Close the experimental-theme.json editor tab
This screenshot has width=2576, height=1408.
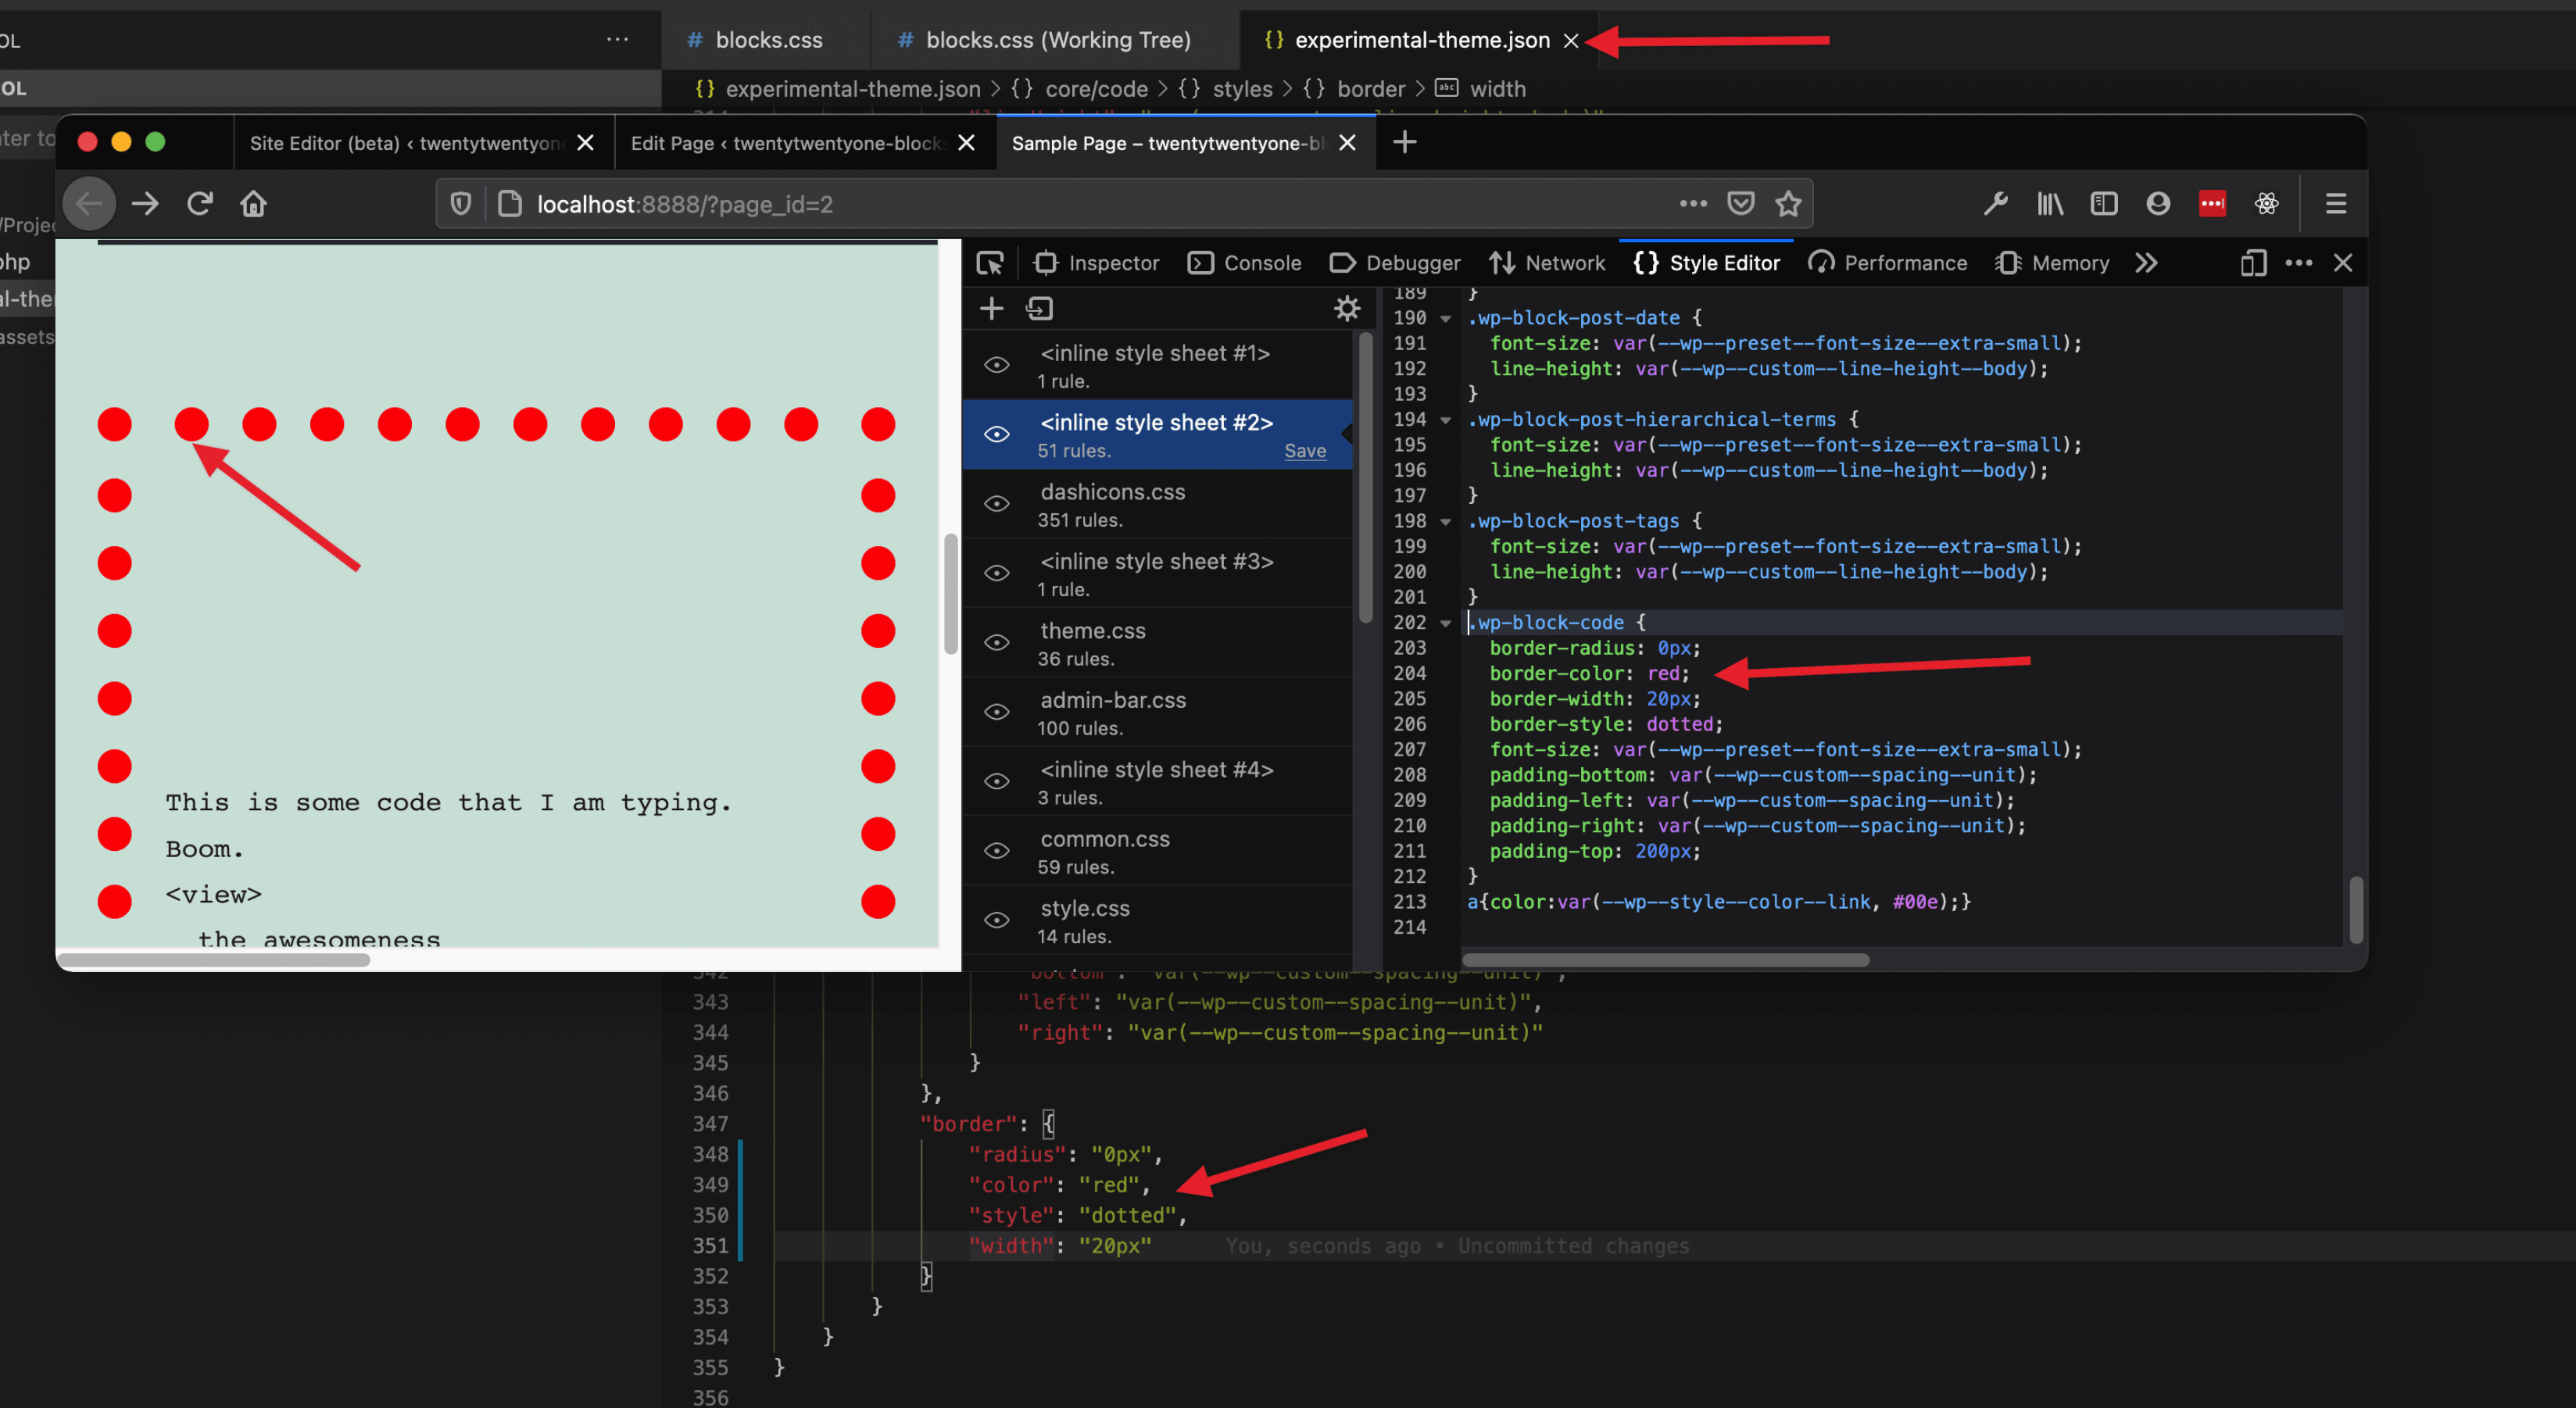pos(1571,41)
